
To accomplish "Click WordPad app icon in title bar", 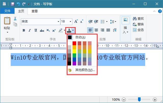I will 4,4.
